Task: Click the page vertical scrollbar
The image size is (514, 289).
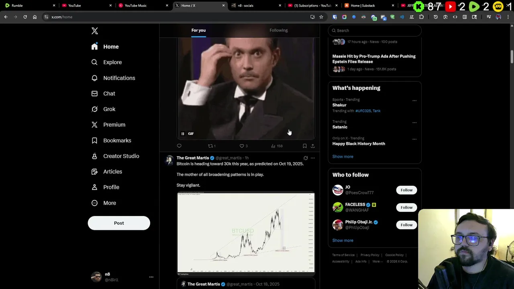Action: pyautogui.click(x=512, y=56)
